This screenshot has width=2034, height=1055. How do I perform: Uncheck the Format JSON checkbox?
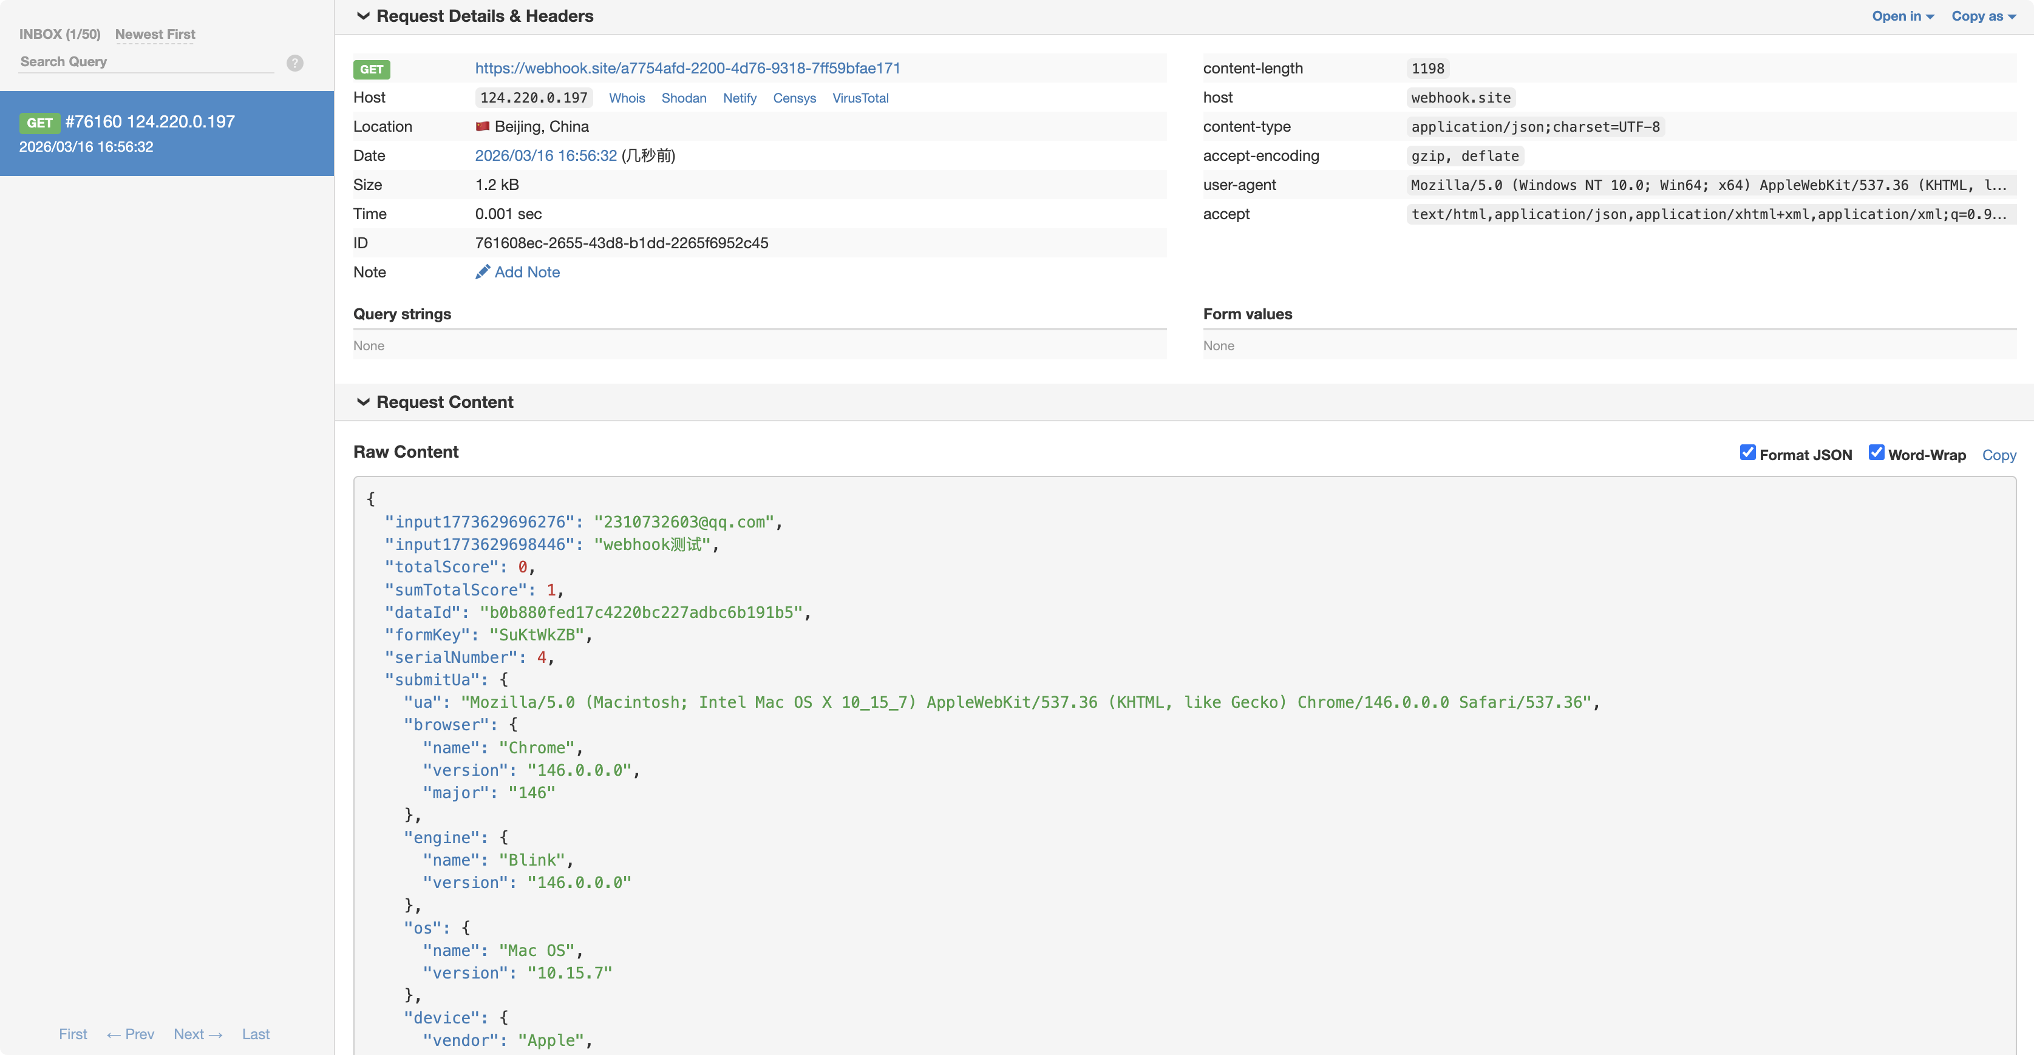(x=1748, y=452)
